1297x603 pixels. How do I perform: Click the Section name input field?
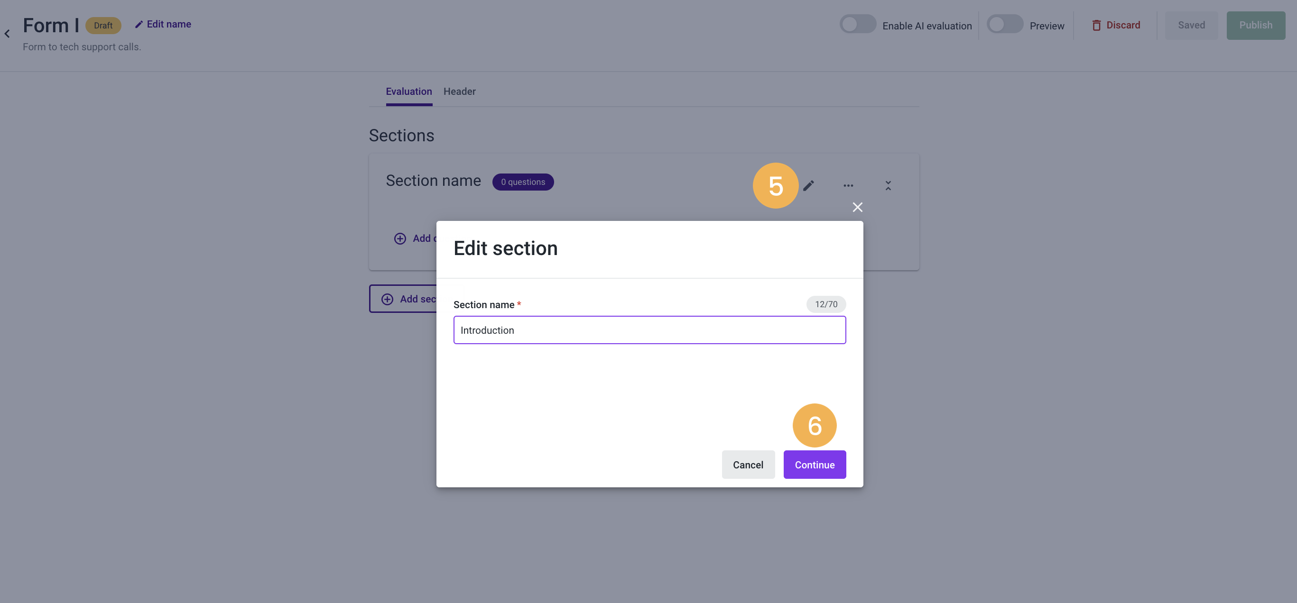649,329
